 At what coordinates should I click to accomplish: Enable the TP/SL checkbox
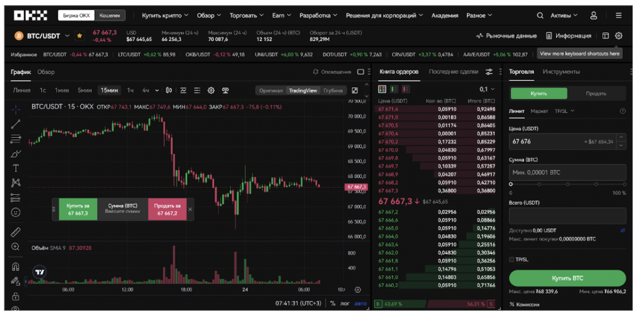coord(512,259)
